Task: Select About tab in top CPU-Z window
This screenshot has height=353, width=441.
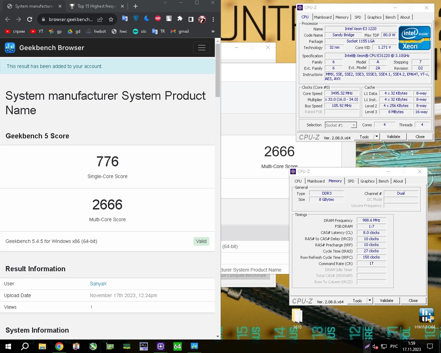Action: coord(405,17)
